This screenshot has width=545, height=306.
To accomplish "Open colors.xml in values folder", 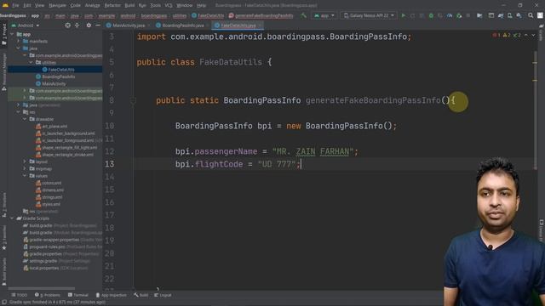I will tap(49, 184).
